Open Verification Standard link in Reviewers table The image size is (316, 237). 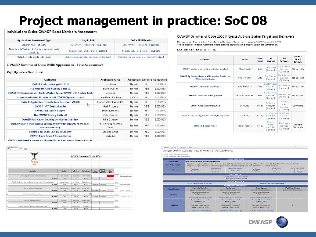205,69
